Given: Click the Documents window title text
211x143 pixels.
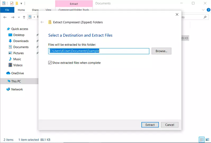Looking at the screenshot, I should (103, 3).
